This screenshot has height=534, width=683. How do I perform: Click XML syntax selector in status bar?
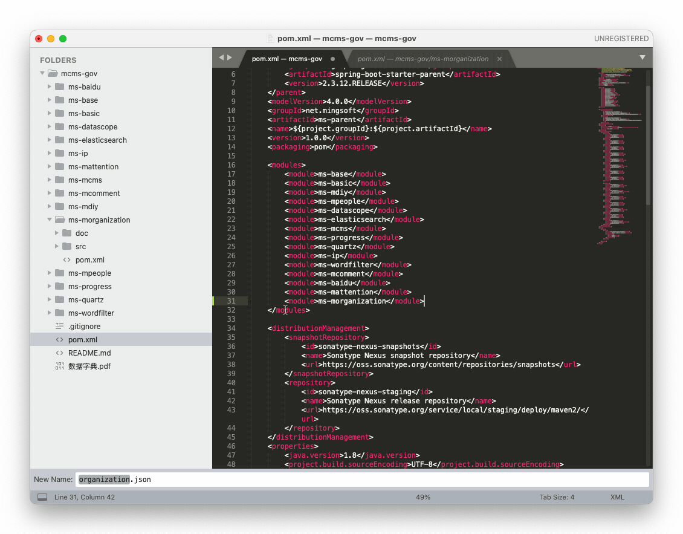[x=617, y=497]
